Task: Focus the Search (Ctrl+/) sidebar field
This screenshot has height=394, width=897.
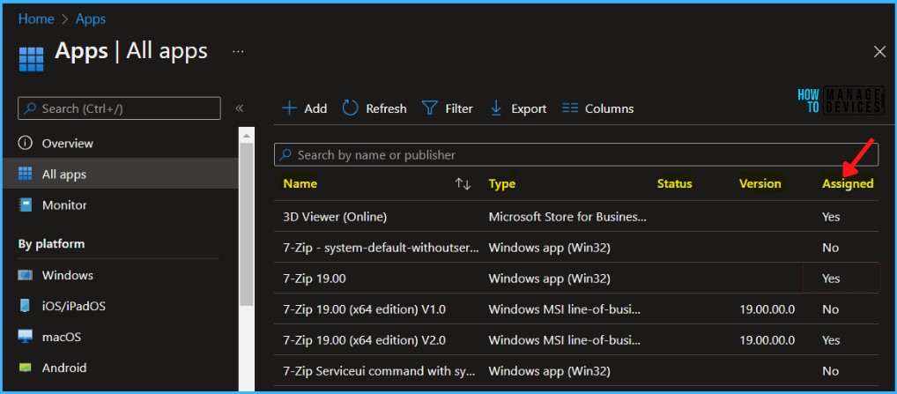Action: click(x=119, y=108)
